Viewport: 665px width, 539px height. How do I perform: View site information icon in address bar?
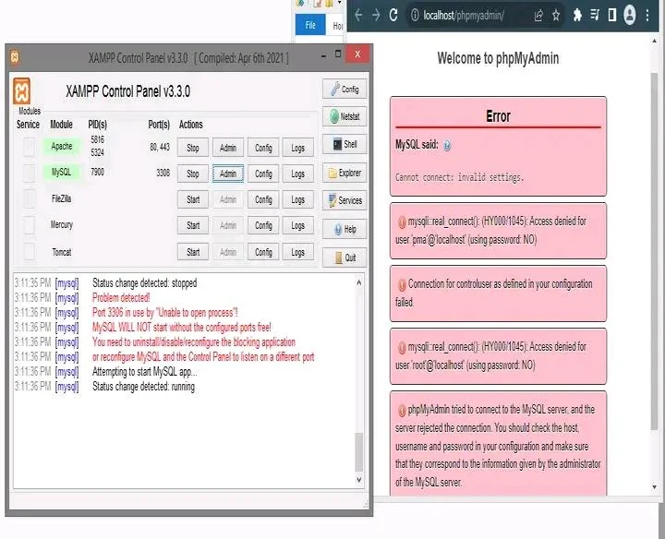point(415,16)
